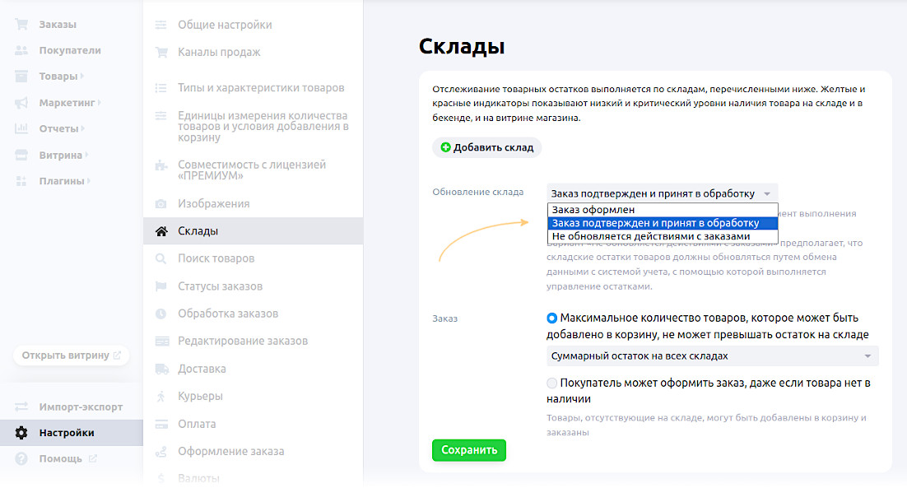The height and width of the screenshot is (488, 907).
Task: Click the megaphone icon beside Маркетинг
Action: 21,103
